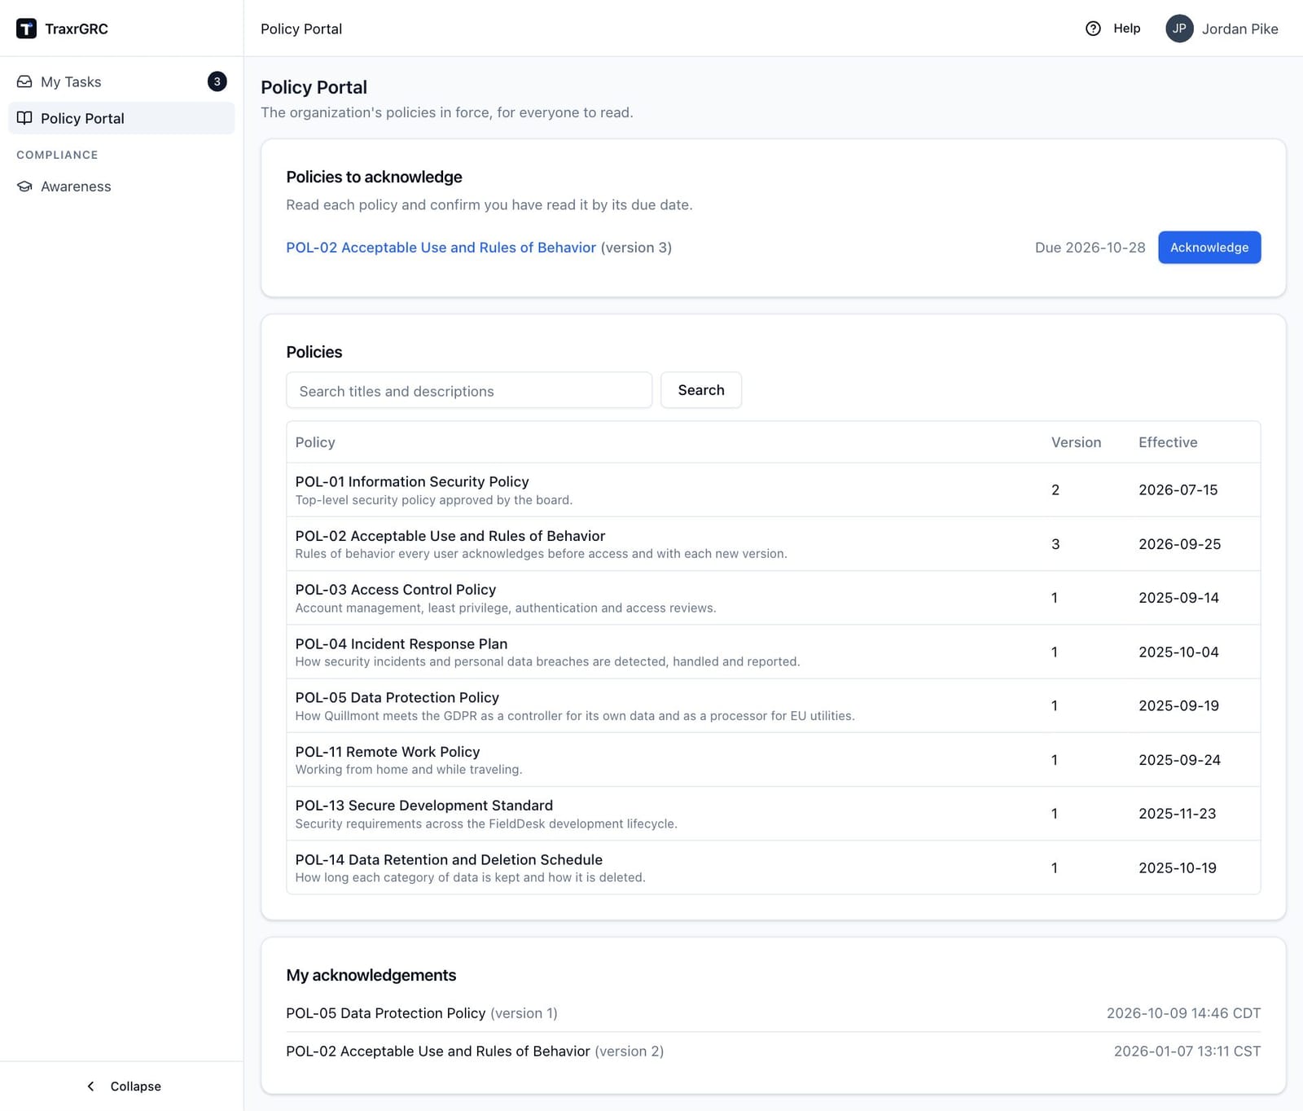Go to Awareness under Compliance
The height and width of the screenshot is (1111, 1303).
pyautogui.click(x=121, y=187)
